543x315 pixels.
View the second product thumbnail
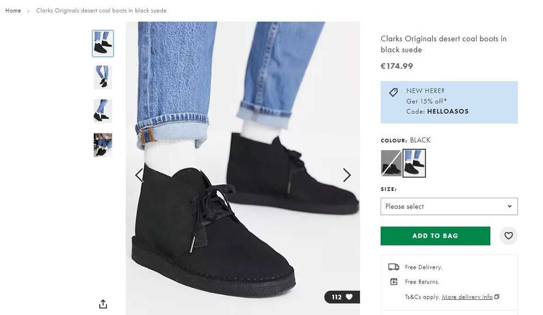103,77
